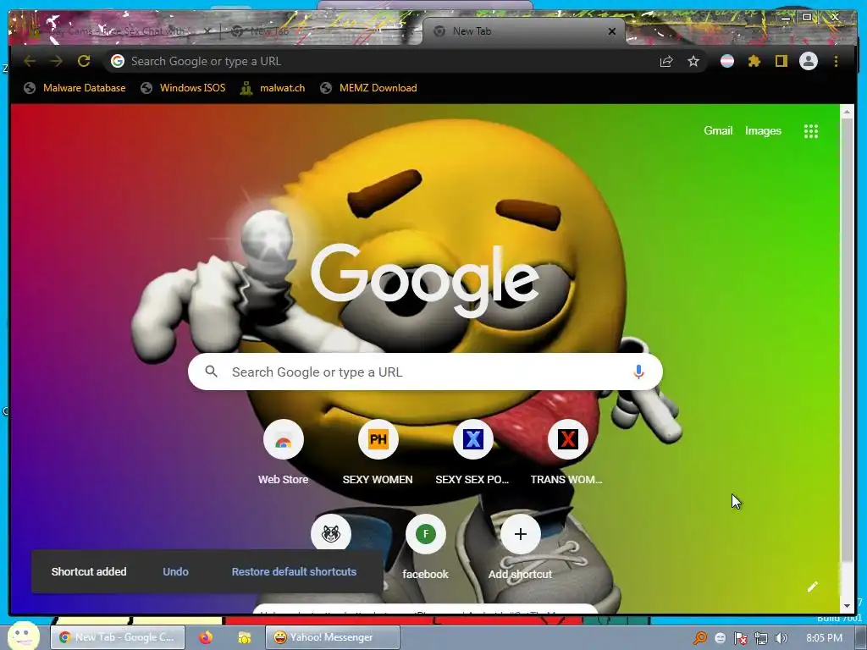Select the Chrome taskbar button
Screen dimensions: 867x650
(x=118, y=637)
